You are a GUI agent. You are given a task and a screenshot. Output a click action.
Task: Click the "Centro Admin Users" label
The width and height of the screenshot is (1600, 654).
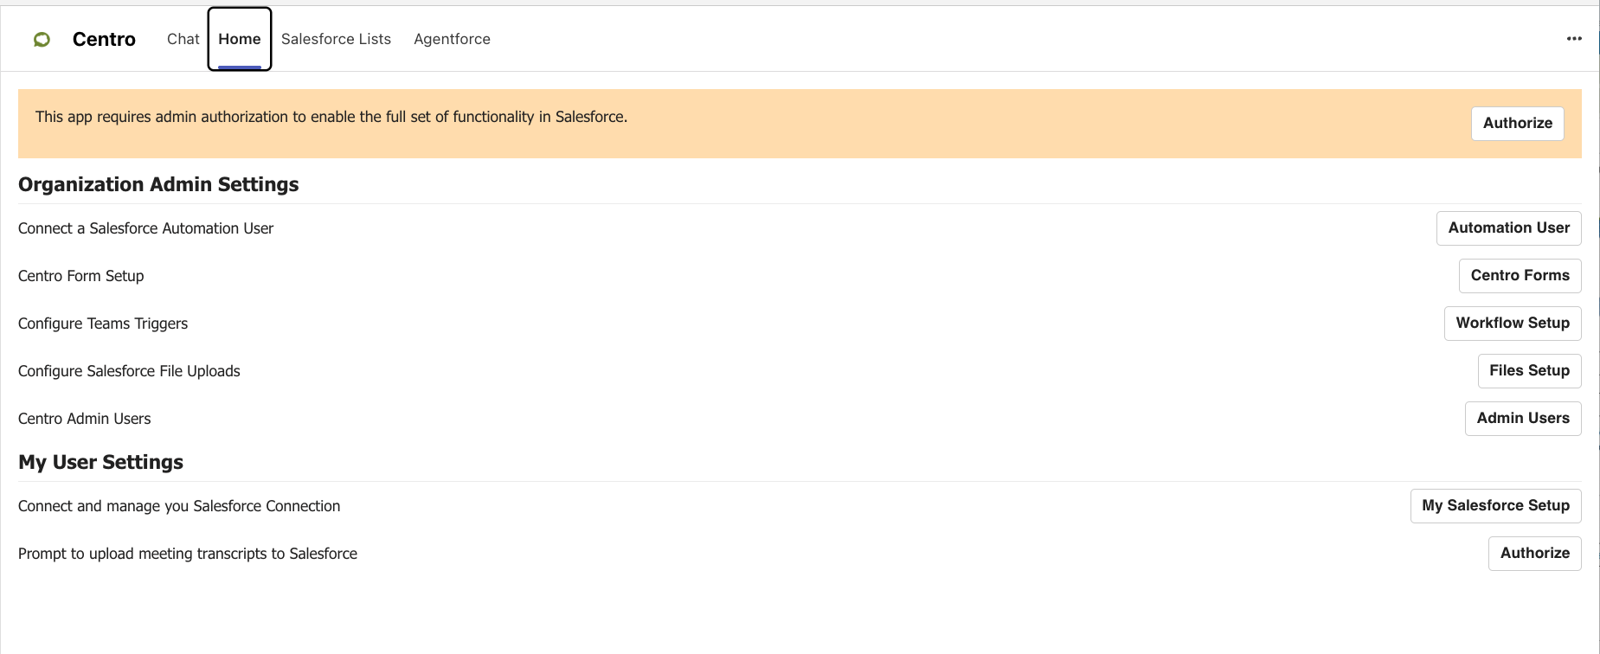pyautogui.click(x=85, y=419)
